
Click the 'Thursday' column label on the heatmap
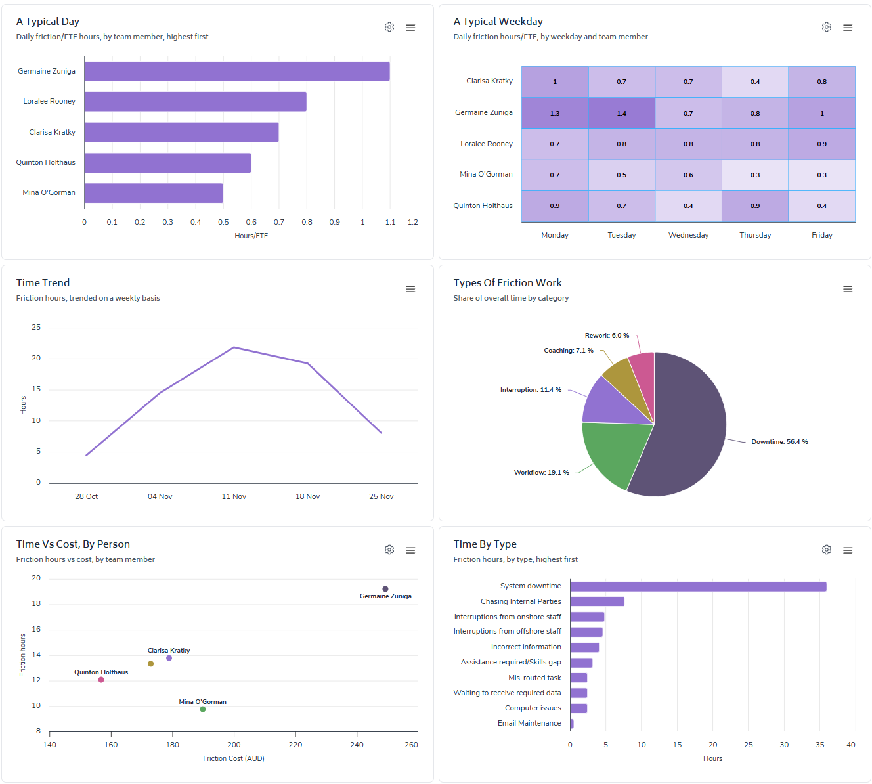pos(755,235)
